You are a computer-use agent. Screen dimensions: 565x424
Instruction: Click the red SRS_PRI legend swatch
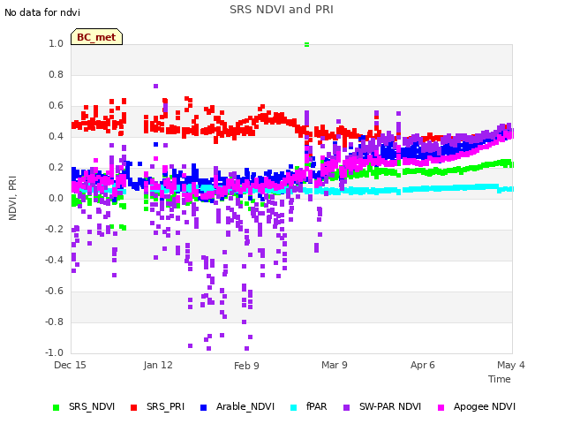(x=133, y=407)
